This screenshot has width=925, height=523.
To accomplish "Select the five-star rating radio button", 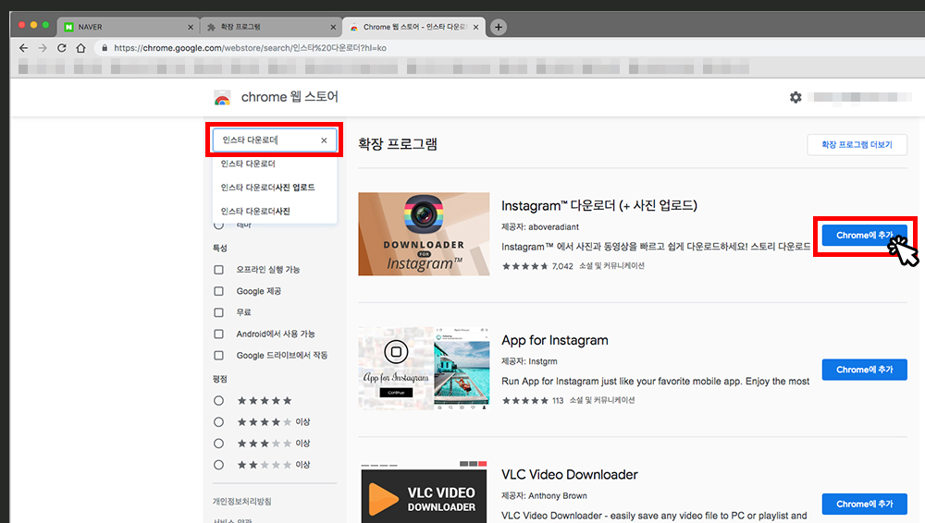I will 219,401.
